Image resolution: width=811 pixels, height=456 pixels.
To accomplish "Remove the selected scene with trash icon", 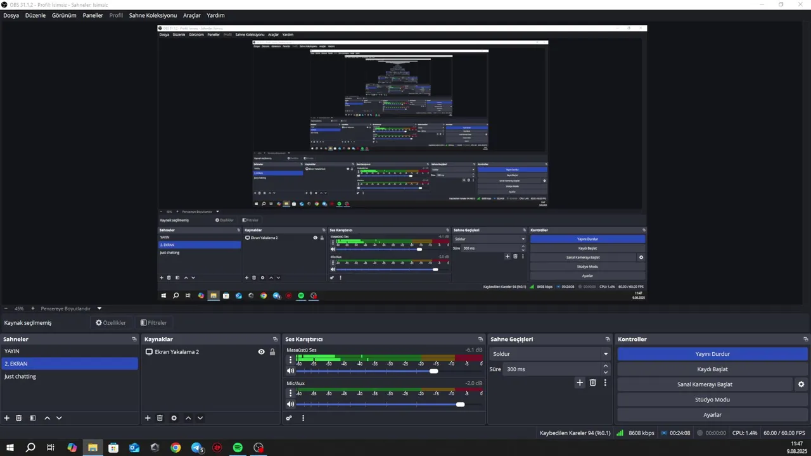I will 19,418.
